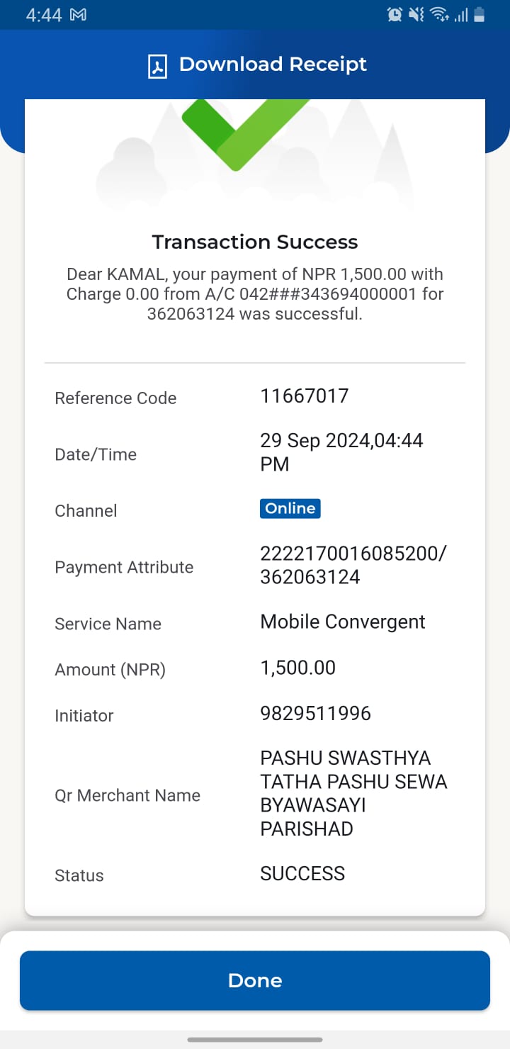Tap the Gmail notification icon in status bar
The width and height of the screenshot is (510, 1049).
pyautogui.click(x=78, y=15)
